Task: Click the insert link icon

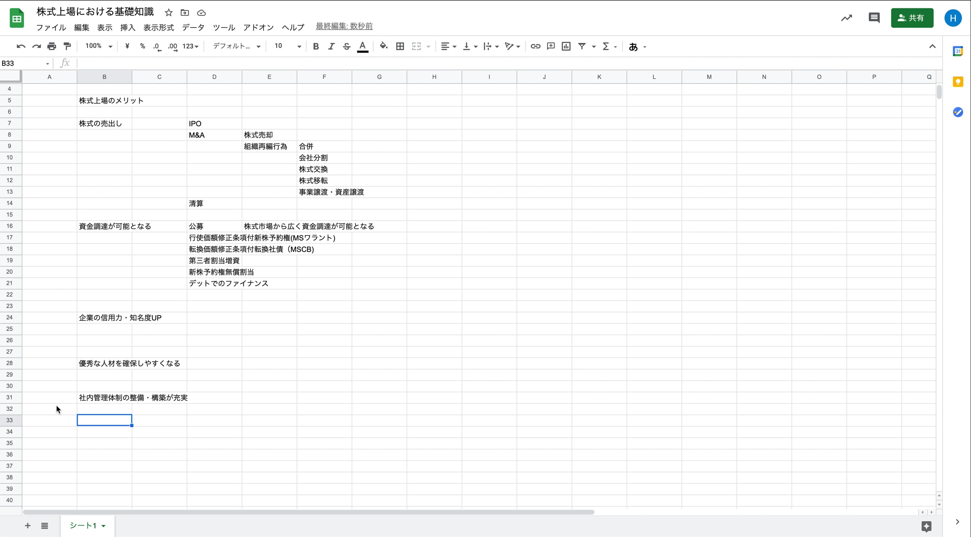Action: pyautogui.click(x=535, y=46)
